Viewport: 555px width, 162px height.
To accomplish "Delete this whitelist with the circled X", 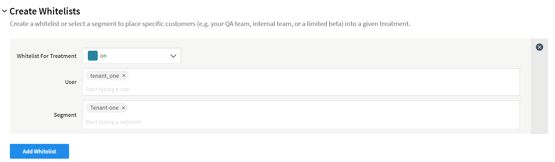I will click(x=540, y=47).
